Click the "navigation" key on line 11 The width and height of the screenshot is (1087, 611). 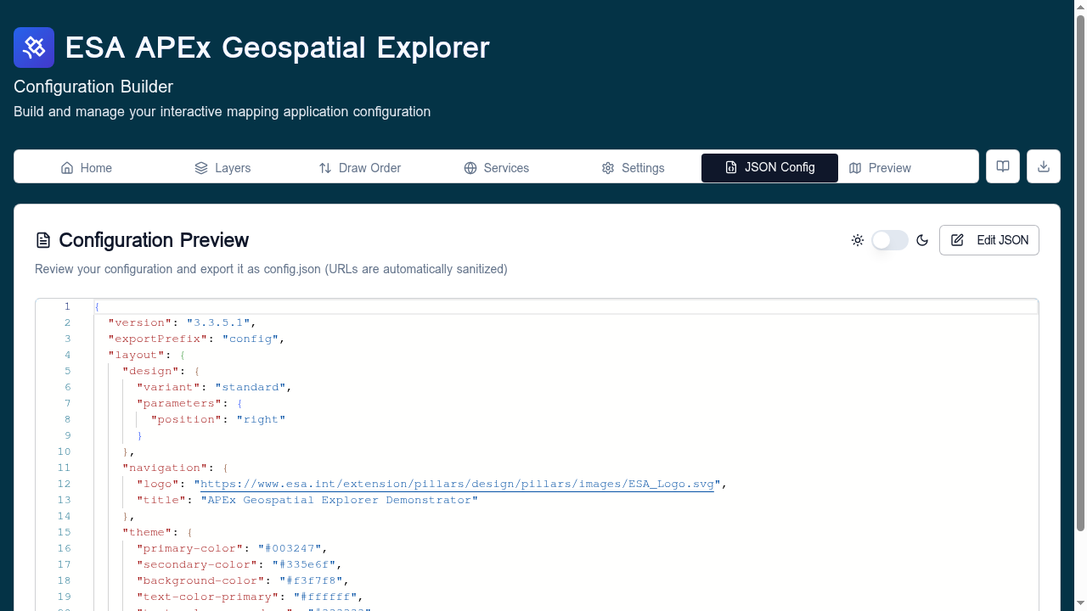coord(166,468)
